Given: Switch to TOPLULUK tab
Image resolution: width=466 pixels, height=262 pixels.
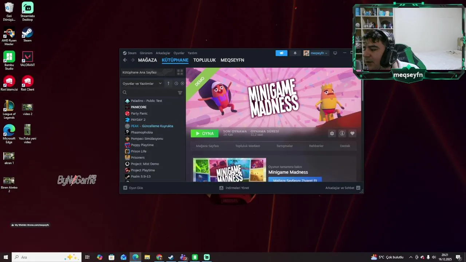Looking at the screenshot, I should pos(205,60).
